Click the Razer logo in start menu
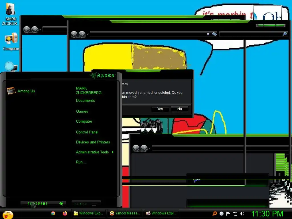The image size is (292, 219). click(x=103, y=76)
